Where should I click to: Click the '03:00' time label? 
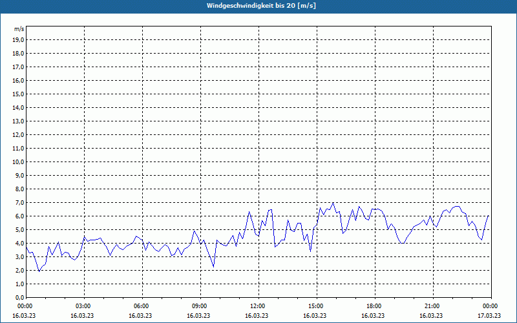coord(85,306)
